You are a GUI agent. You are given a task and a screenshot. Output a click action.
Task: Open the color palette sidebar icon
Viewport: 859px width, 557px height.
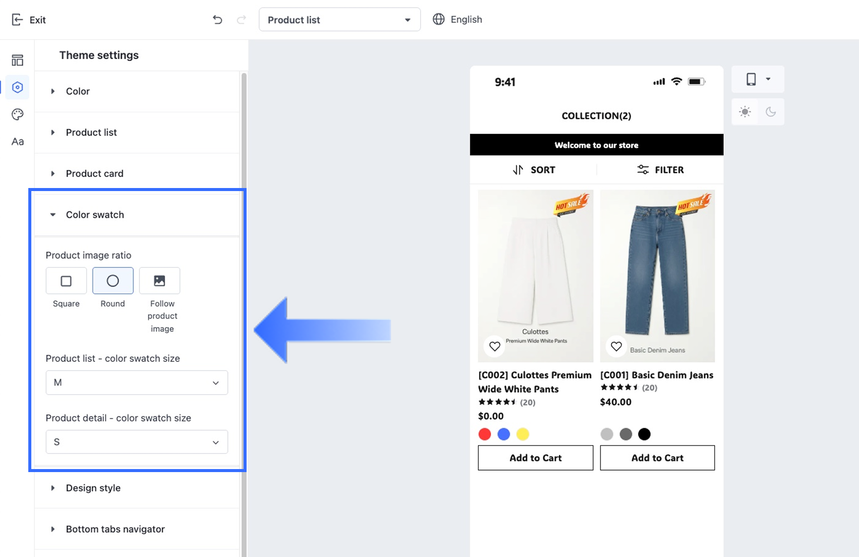[17, 114]
